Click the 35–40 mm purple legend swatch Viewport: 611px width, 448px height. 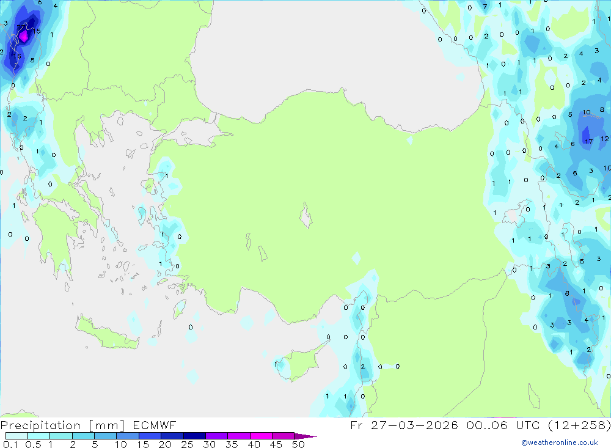coord(238,436)
